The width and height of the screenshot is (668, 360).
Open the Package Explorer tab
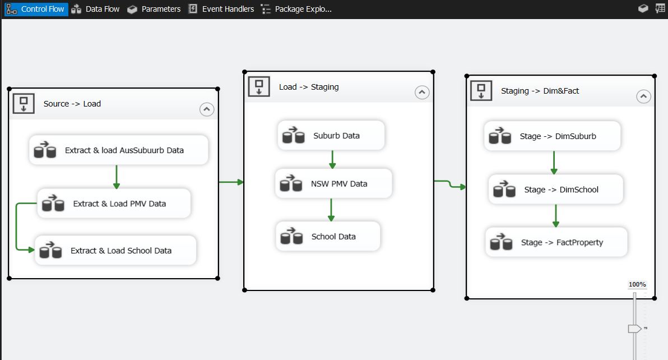point(296,9)
